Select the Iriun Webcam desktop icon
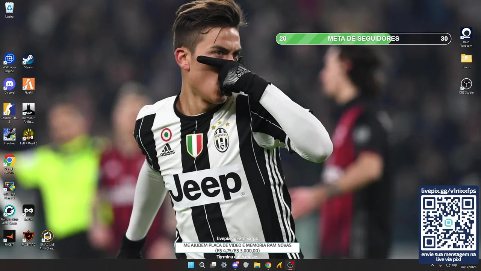481x271 pixels. point(466,37)
